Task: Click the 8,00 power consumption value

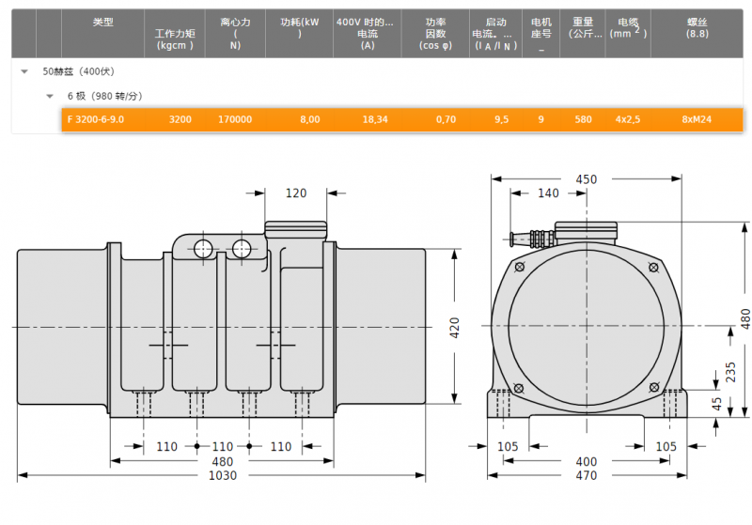Action: (310, 119)
